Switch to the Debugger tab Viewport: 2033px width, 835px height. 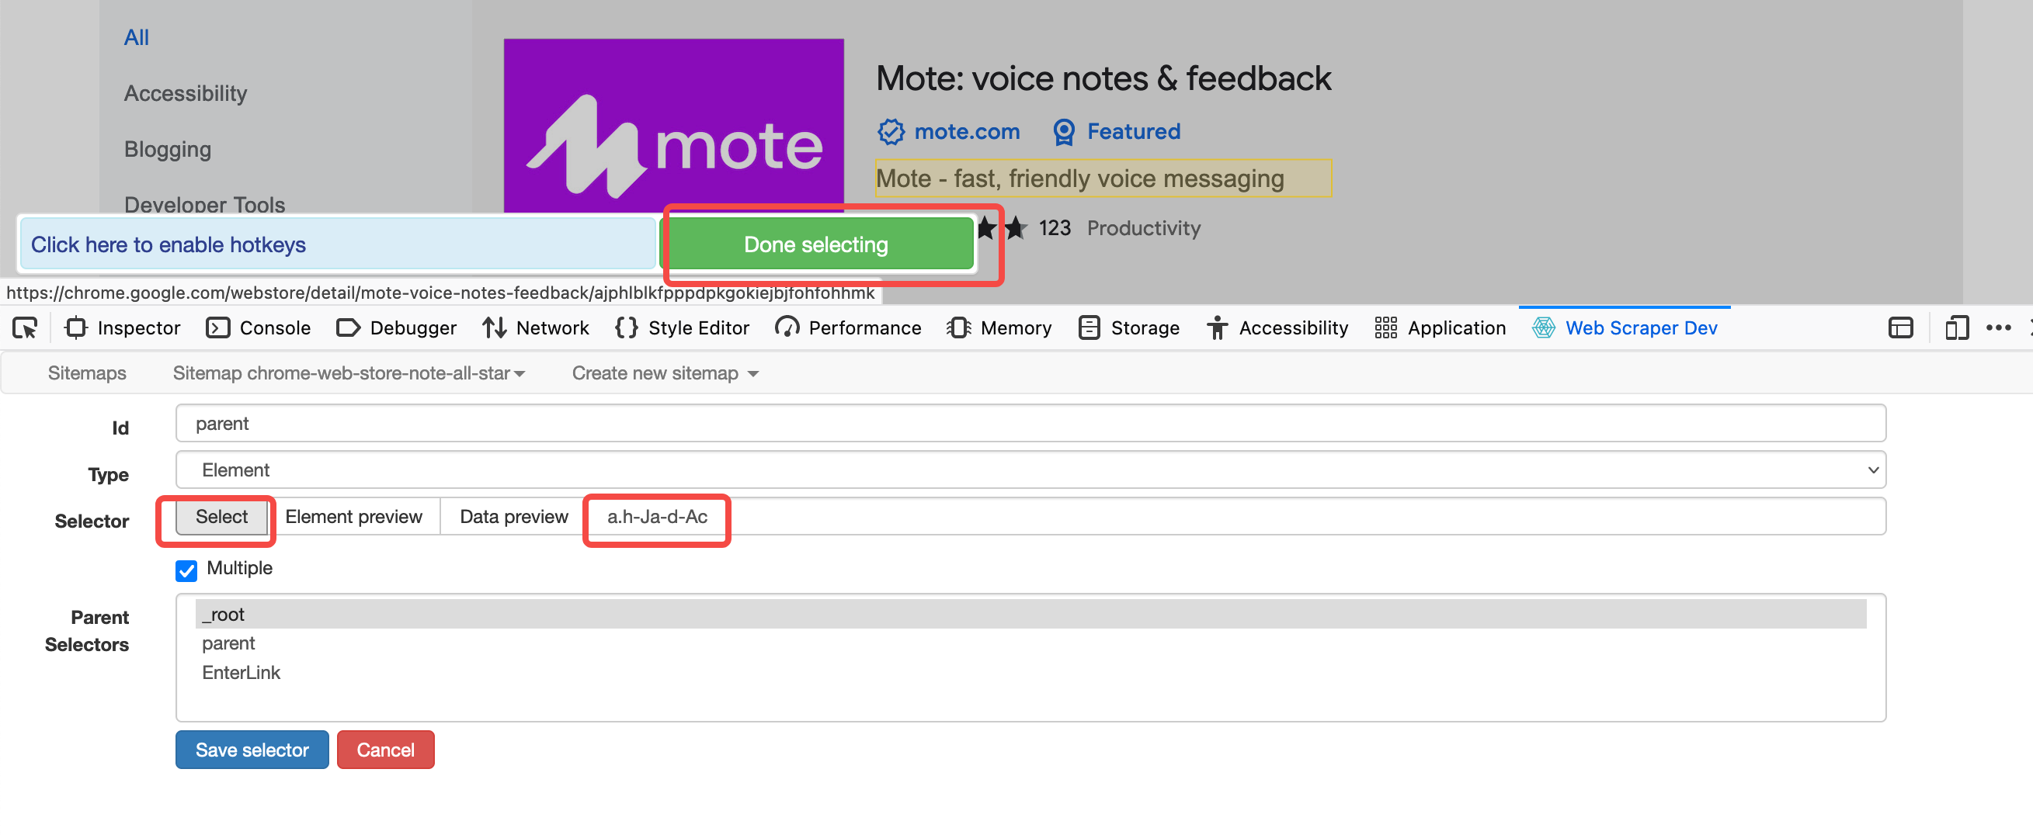[396, 327]
